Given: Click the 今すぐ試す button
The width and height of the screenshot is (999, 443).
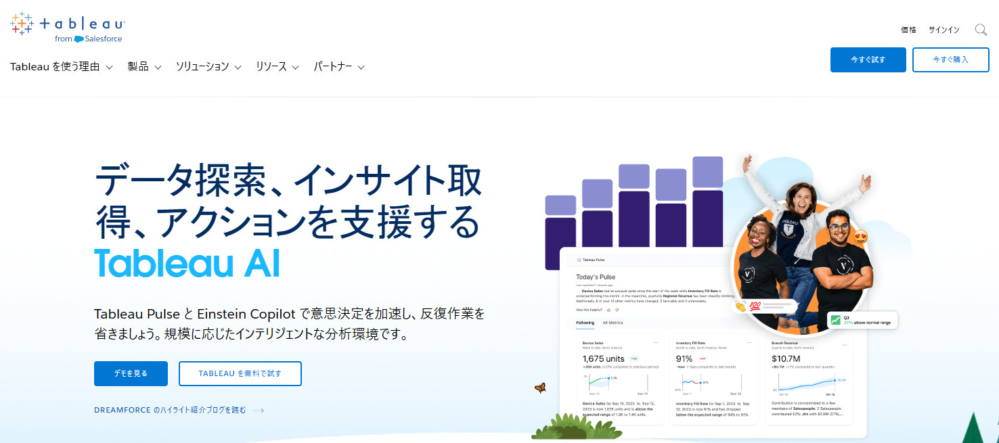Looking at the screenshot, I should point(868,60).
